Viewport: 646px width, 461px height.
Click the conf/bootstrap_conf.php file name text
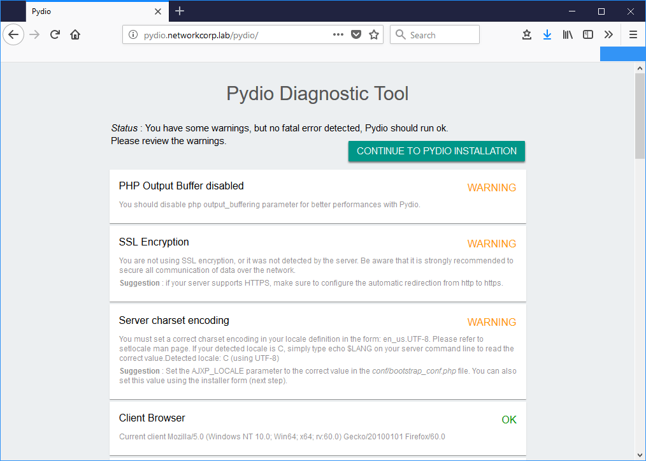pos(414,371)
